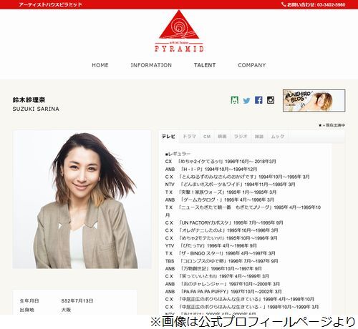Open the MUNEHIRO BLOG banner
The width and height of the screenshot is (358, 329).
[x=314, y=101]
